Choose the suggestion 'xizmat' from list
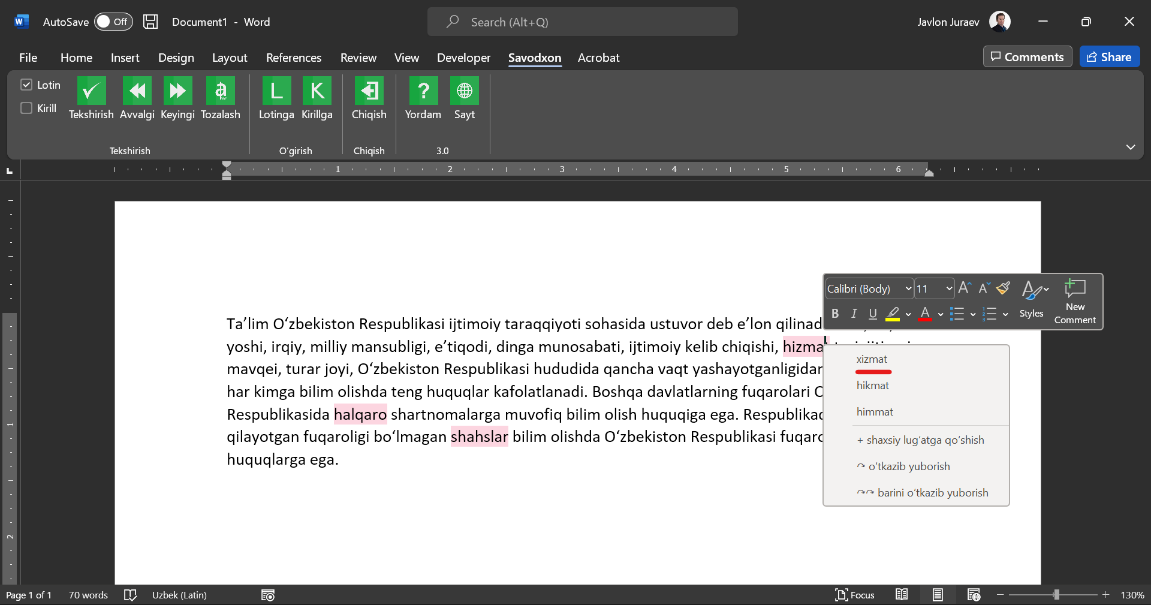 pyautogui.click(x=872, y=359)
